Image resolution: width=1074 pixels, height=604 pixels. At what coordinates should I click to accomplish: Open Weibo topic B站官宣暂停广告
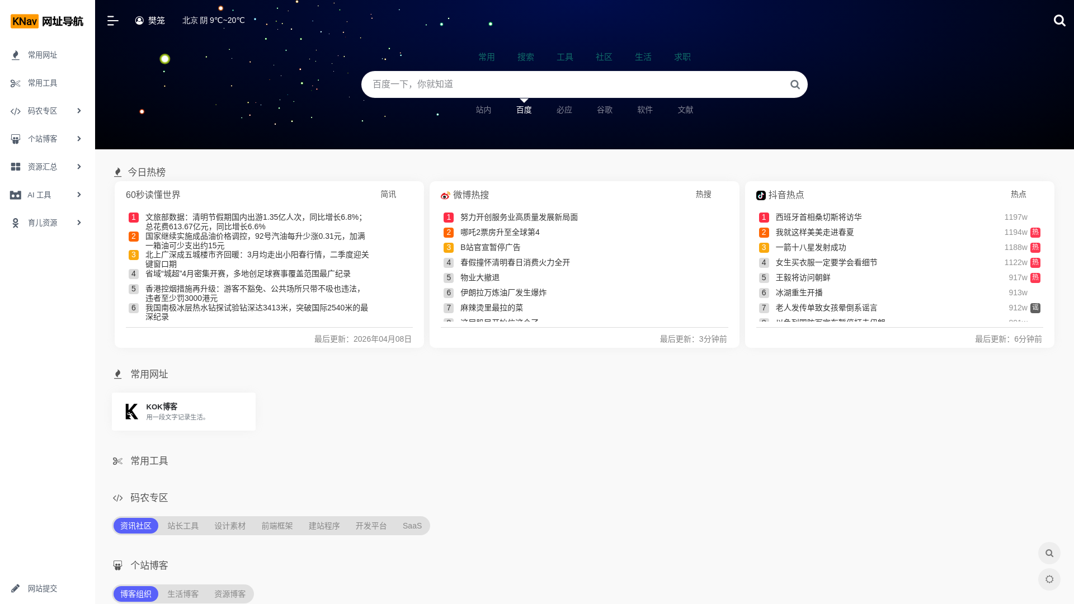491,247
